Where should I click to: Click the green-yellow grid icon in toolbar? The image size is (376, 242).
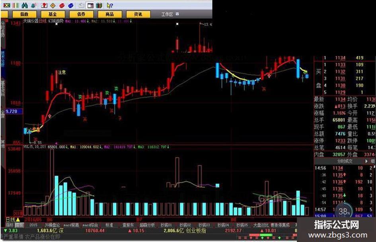tap(6, 5)
